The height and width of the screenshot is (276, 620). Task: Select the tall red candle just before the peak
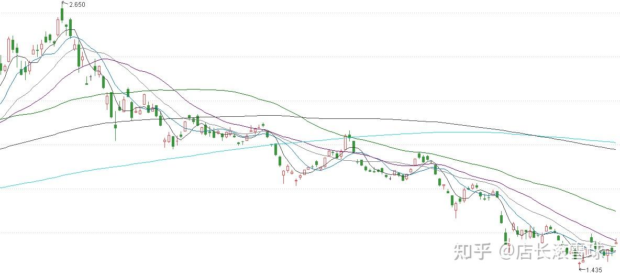coord(58,27)
